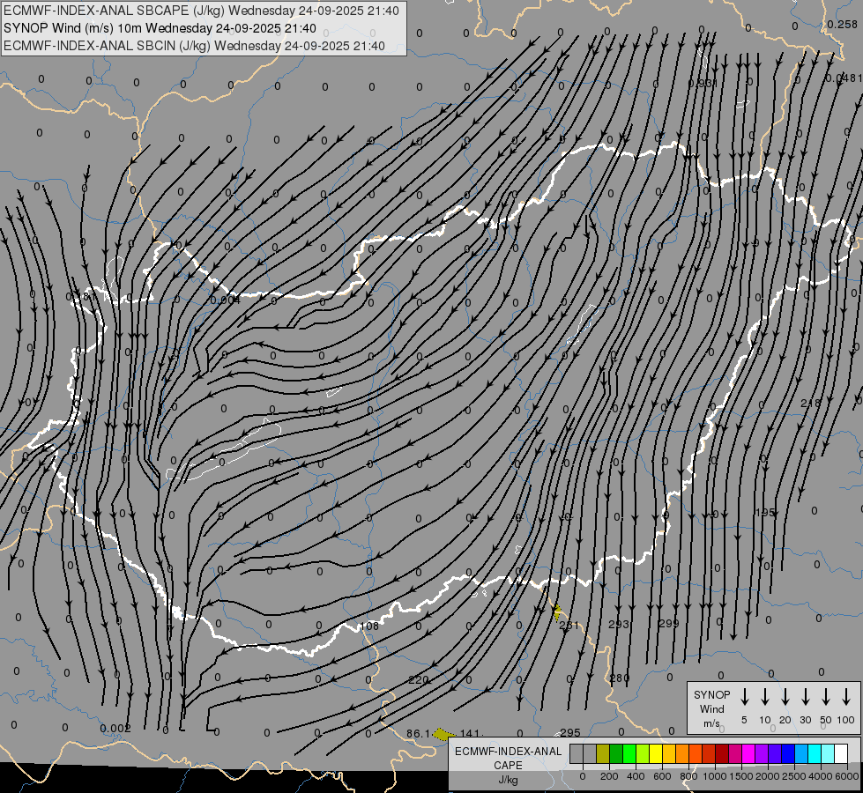Pick the golden amber CAPE swatch
Screen dimensions: 863x793
pos(669,753)
